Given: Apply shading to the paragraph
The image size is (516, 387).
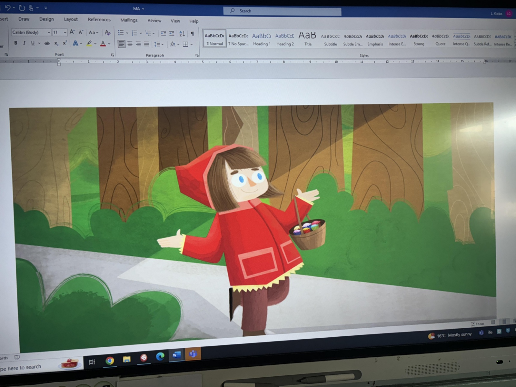Looking at the screenshot, I should click(x=173, y=44).
